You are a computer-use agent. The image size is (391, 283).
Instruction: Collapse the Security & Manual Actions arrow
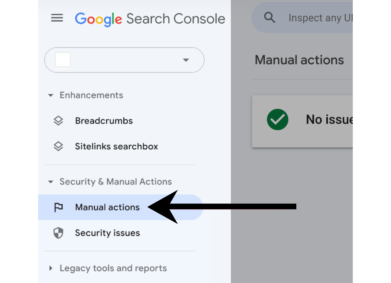51,182
